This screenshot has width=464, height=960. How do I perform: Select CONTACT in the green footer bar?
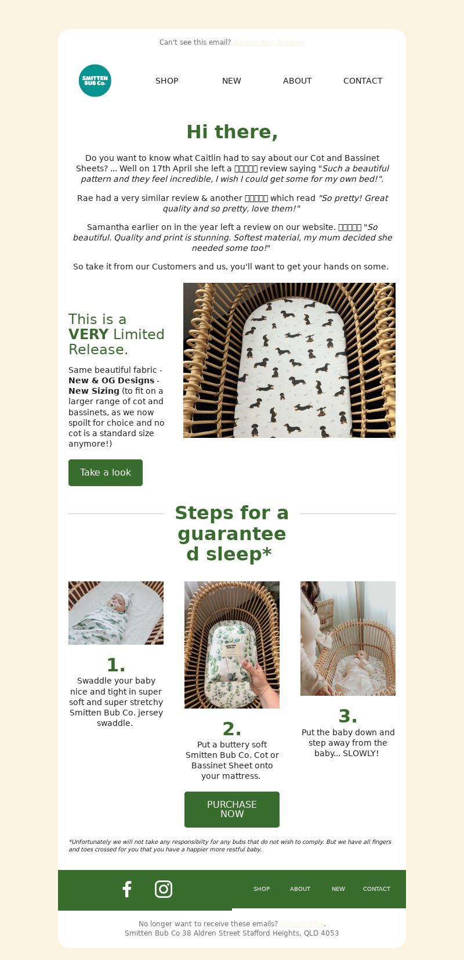tap(377, 889)
